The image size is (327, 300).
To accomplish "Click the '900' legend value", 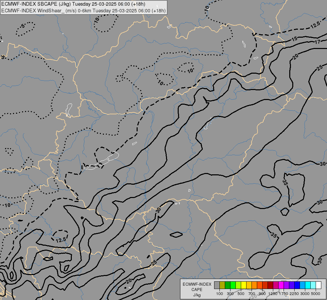I will pos(262,294).
